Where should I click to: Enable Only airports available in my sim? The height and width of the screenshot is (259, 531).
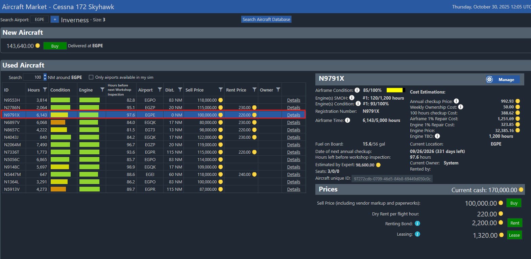[91, 77]
